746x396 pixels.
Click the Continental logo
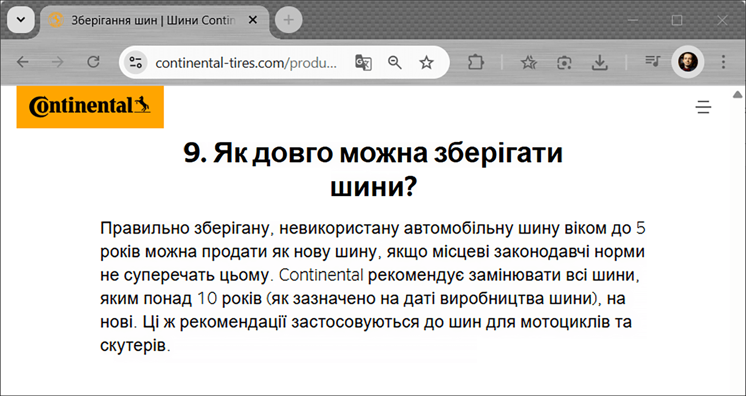[x=90, y=107]
